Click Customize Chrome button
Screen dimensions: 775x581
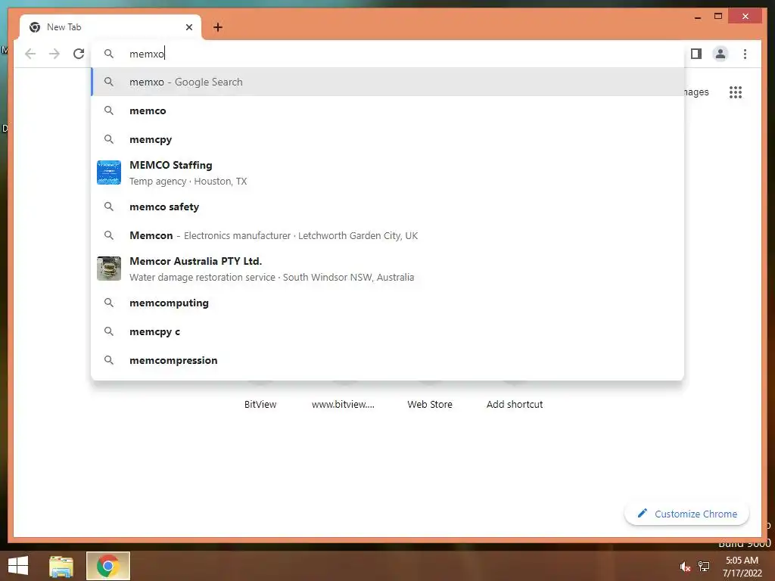pos(687,514)
